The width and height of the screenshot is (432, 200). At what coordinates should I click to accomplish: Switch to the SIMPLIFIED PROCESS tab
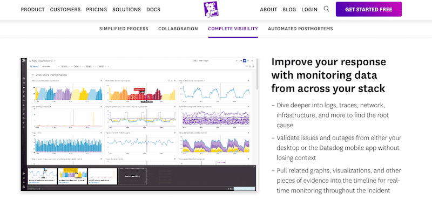124,29
